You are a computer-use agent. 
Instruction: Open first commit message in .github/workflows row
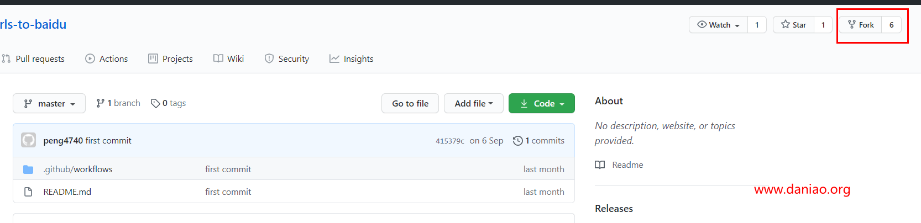[x=228, y=169]
